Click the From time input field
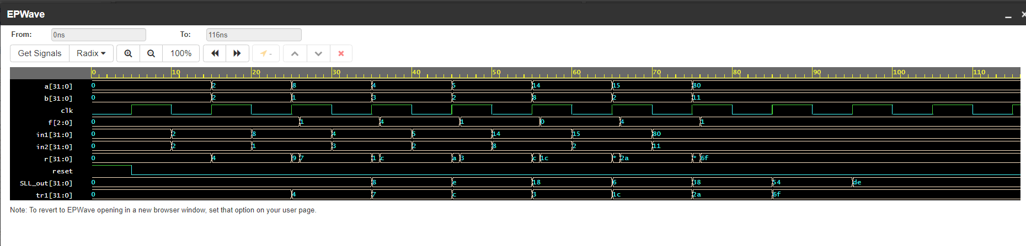The height and width of the screenshot is (246, 1026). [99, 35]
